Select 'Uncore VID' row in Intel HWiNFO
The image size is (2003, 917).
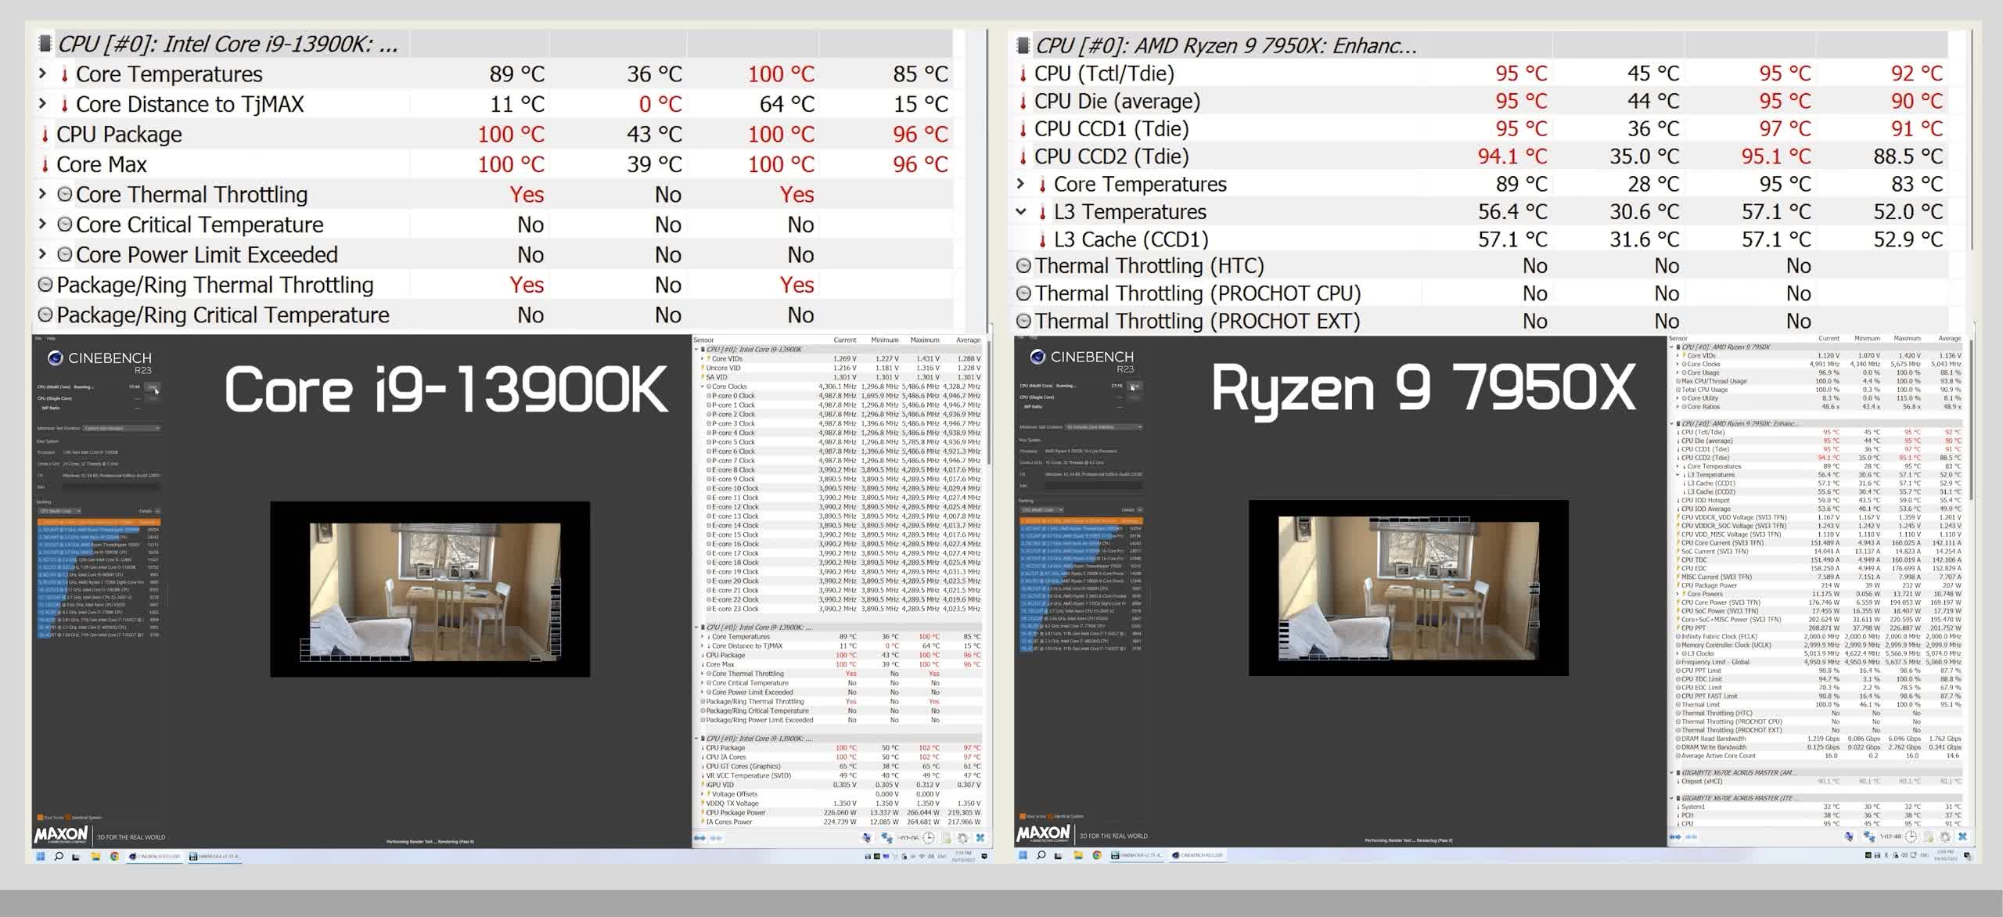pos(840,368)
